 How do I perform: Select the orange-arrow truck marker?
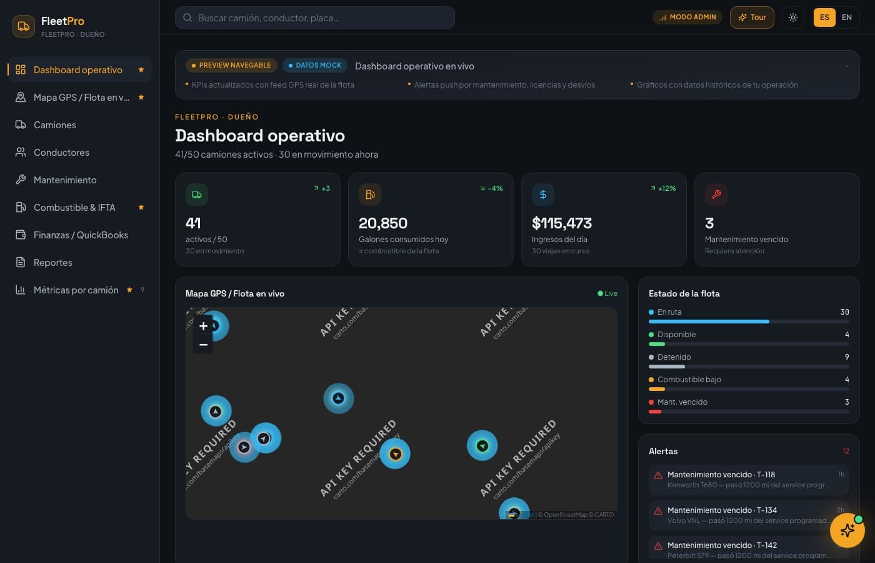[395, 454]
